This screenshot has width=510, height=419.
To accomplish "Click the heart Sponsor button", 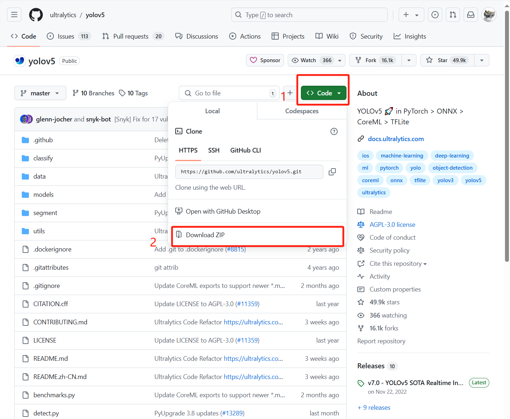I will tap(265, 60).
